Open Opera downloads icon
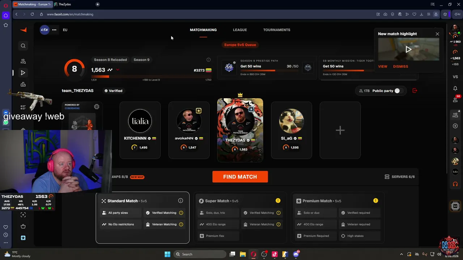Image resolution: width=463 pixels, height=260 pixels. (421, 14)
